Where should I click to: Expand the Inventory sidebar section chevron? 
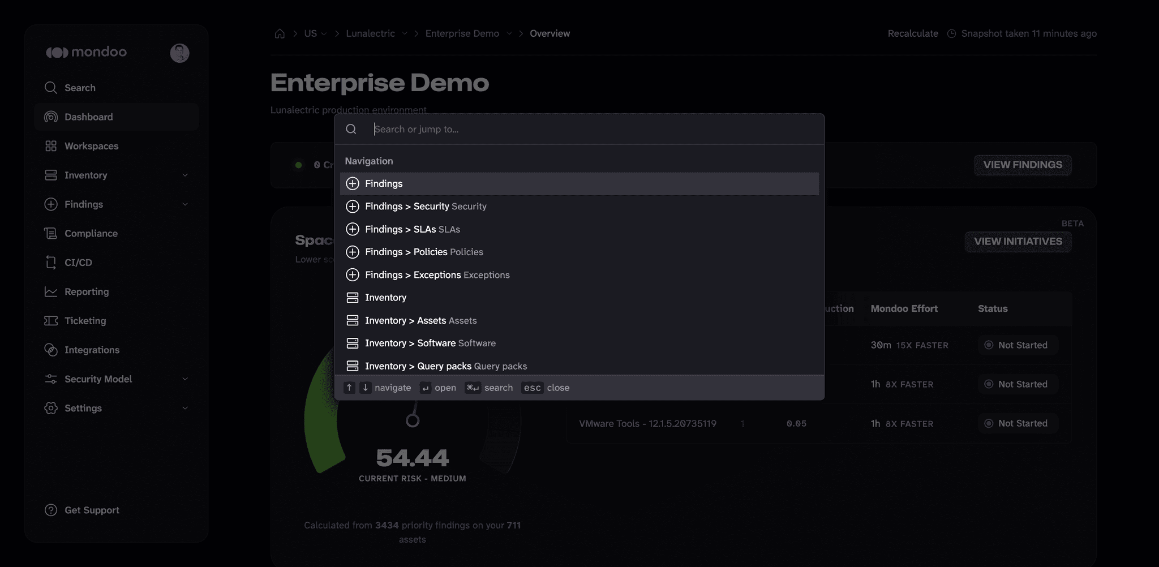(185, 175)
